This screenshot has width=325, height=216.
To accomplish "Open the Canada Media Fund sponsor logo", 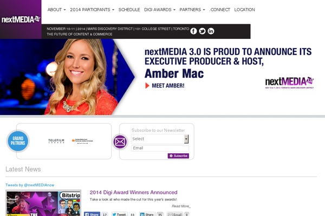I will coord(82,141).
